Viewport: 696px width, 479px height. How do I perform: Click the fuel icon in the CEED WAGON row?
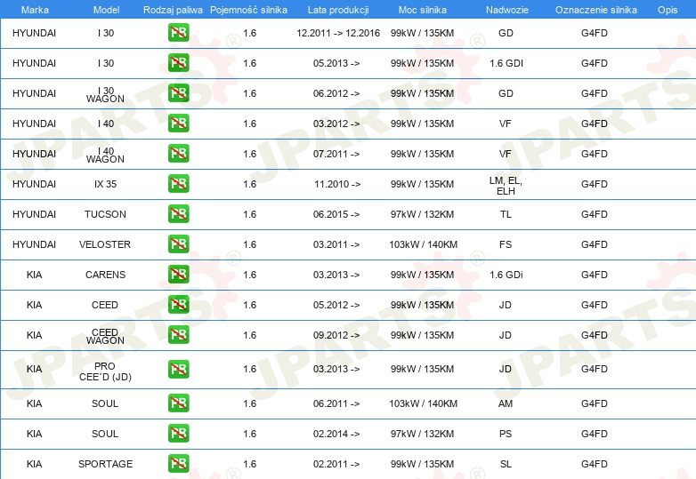(178, 334)
